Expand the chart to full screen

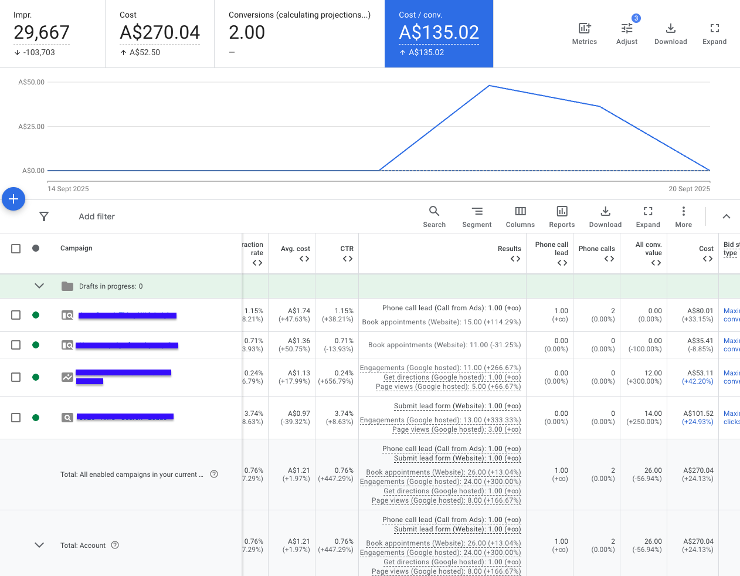pyautogui.click(x=714, y=33)
